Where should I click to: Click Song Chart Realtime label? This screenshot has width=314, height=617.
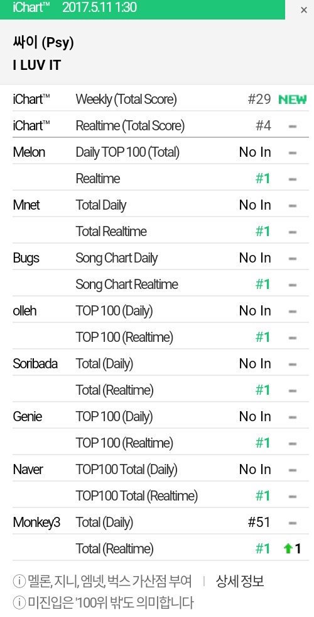point(127,285)
